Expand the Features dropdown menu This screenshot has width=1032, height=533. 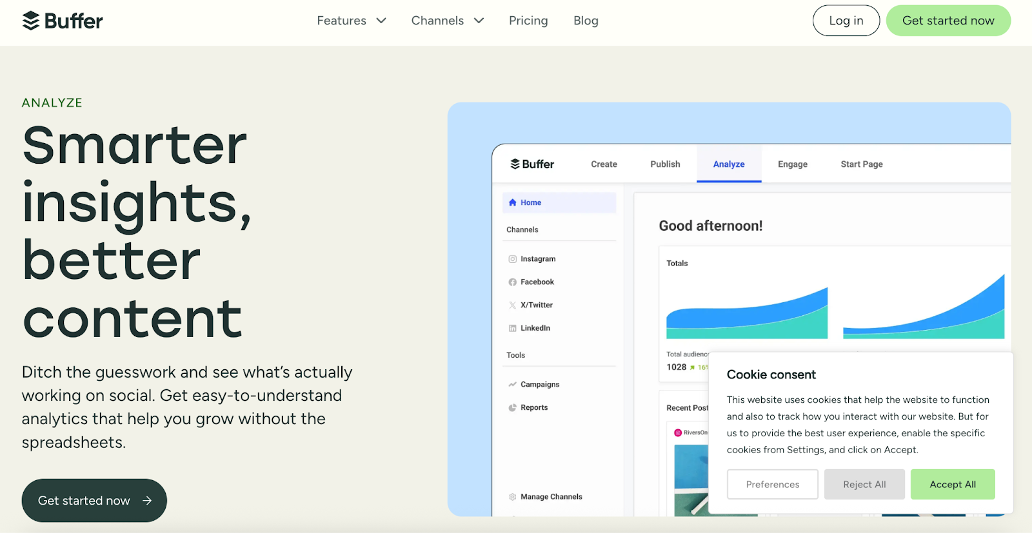[x=351, y=21]
